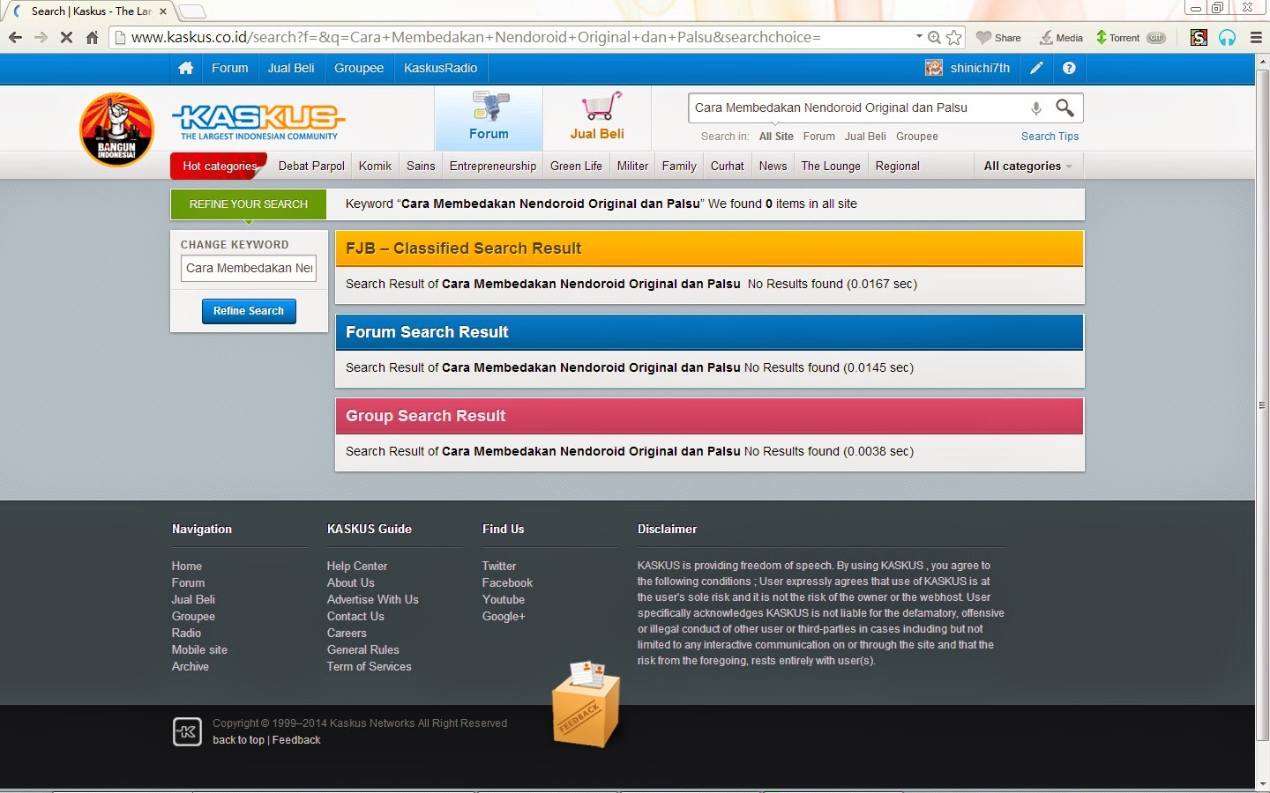Click the Bangun Indonesia logo badge

tap(116, 130)
